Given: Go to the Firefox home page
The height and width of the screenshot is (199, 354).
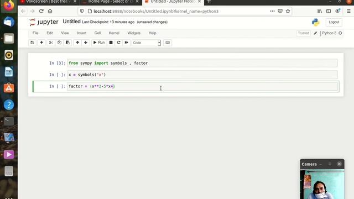Looking at the screenshot, I should tap(50, 11).
